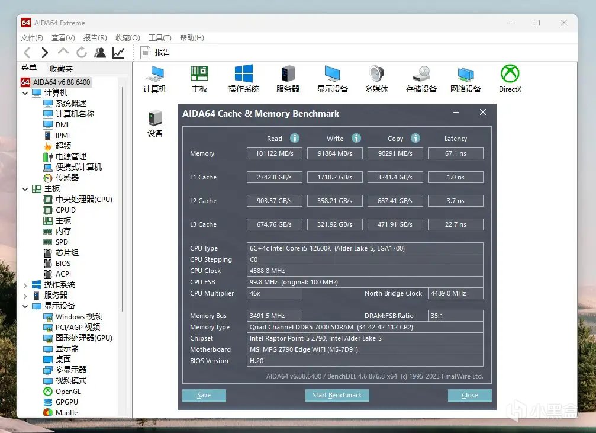Click the Memory Read value 101122 MB/s
This screenshot has width=596, height=433.
tap(275, 153)
